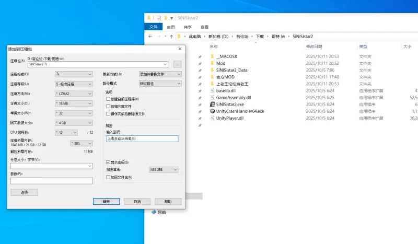This screenshot has height=244, width=418.
Task: Open the 压缩等级 dropdown (5 - 标准压缩)
Action: click(x=74, y=84)
